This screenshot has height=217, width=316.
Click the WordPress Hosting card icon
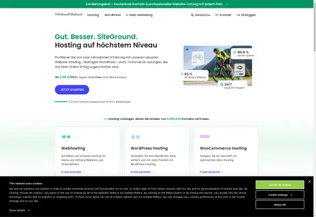tap(135, 137)
